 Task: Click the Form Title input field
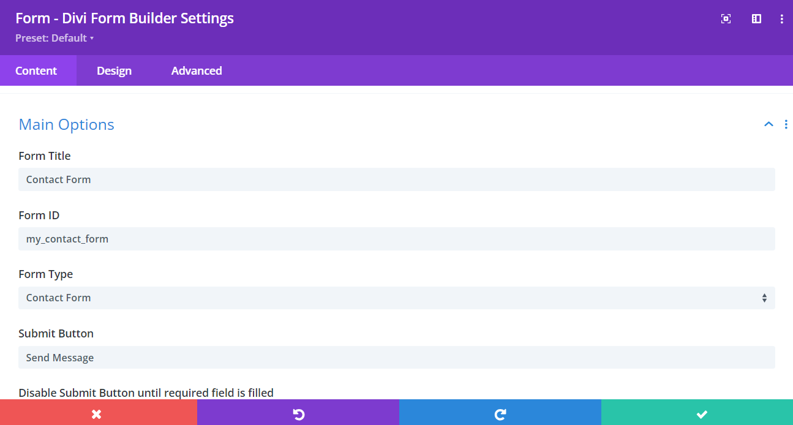(396, 179)
